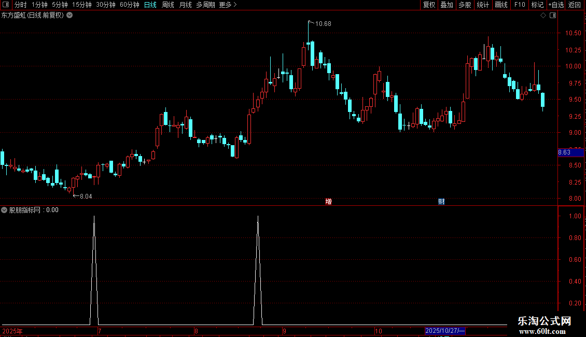
Task: Click the 叠加 overlay button
Action: tap(447, 5)
